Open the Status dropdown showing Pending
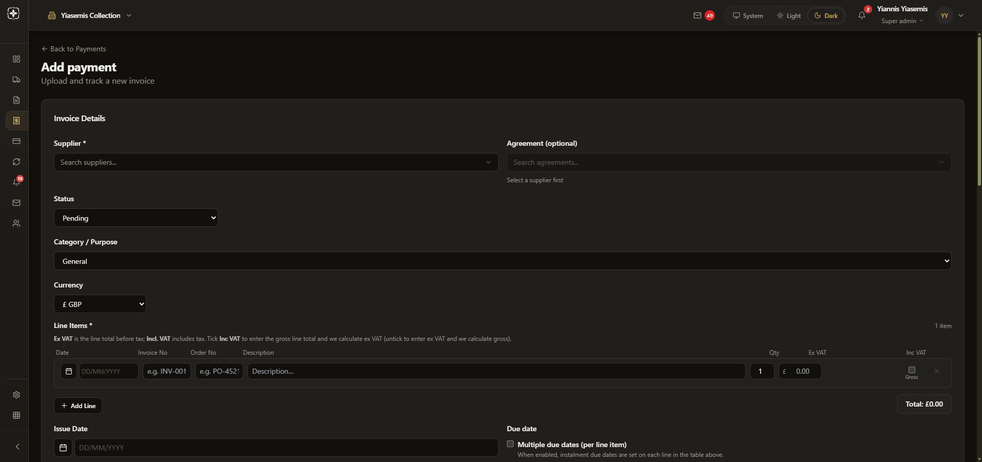This screenshot has height=462, width=982. 136,218
